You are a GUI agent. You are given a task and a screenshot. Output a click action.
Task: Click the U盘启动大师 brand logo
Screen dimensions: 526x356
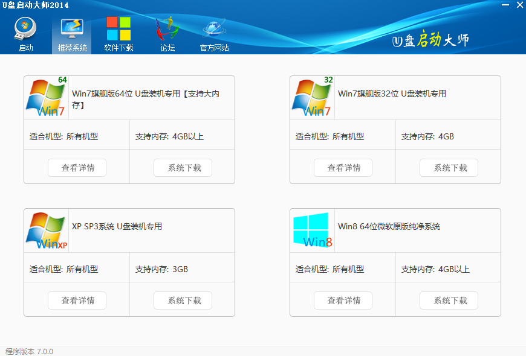click(x=430, y=39)
